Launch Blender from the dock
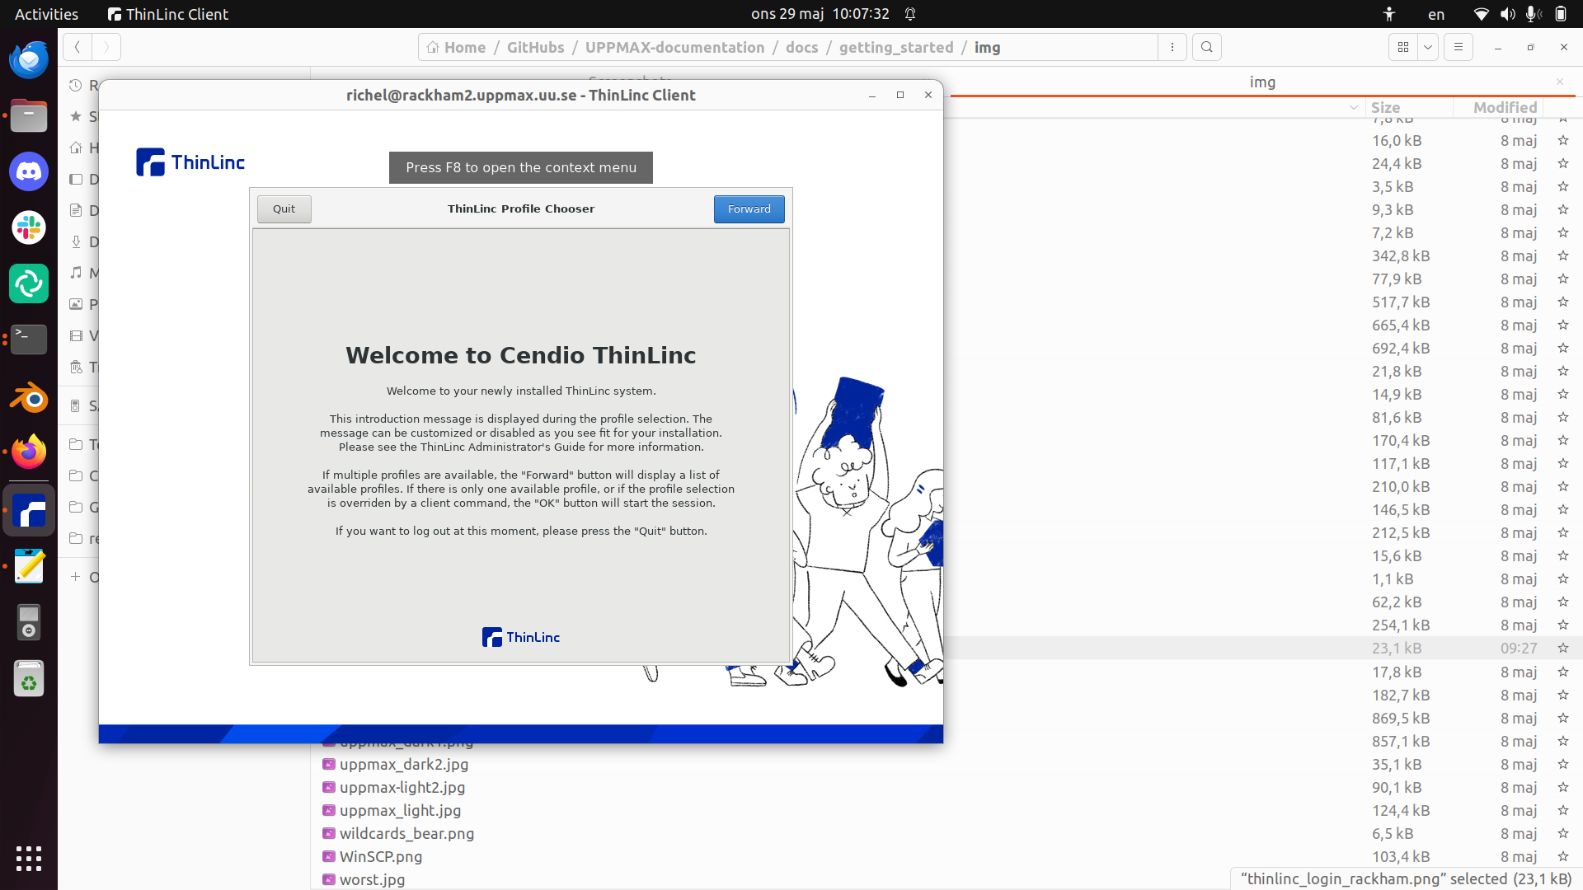This screenshot has height=890, width=1583. tap(29, 399)
